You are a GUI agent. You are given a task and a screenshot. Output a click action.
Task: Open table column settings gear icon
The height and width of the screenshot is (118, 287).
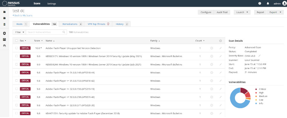[221, 41]
